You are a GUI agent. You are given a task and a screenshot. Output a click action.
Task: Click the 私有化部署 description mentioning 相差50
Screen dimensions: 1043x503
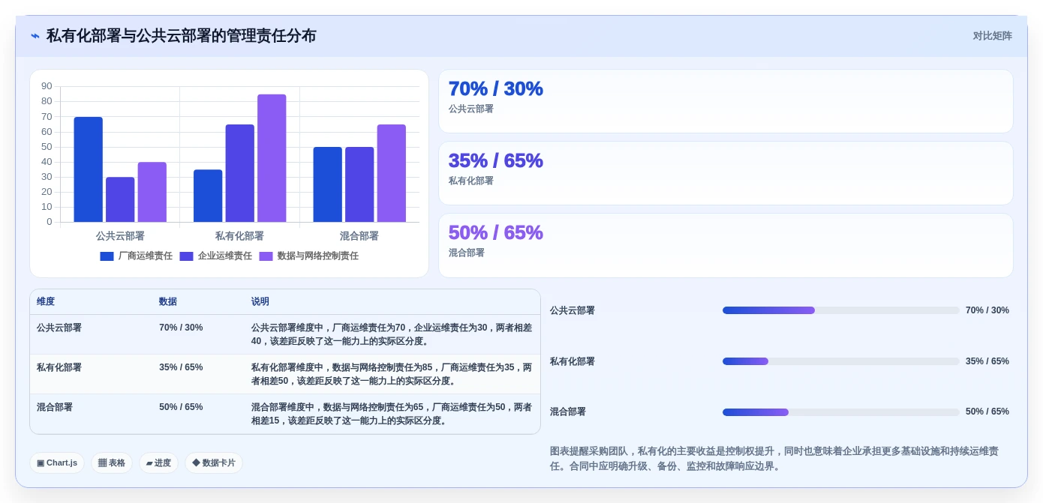coord(392,374)
